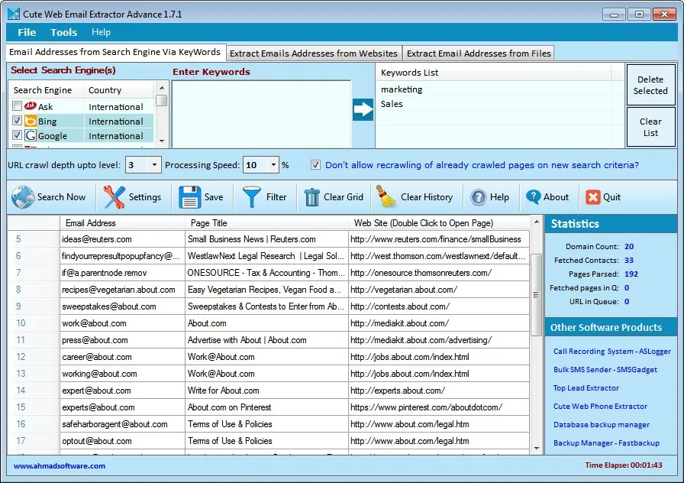Image resolution: width=684 pixels, height=483 pixels.
Task: Disable recrawling of already crawled pages
Action: [315, 165]
